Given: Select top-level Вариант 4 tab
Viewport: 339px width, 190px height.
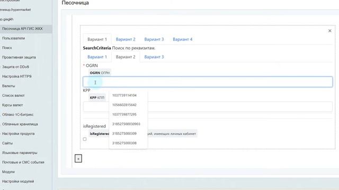Looking at the screenshot, I should pyautogui.click(x=182, y=39).
